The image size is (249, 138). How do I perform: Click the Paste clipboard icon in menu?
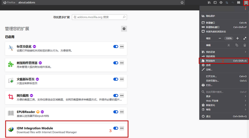click(245, 45)
